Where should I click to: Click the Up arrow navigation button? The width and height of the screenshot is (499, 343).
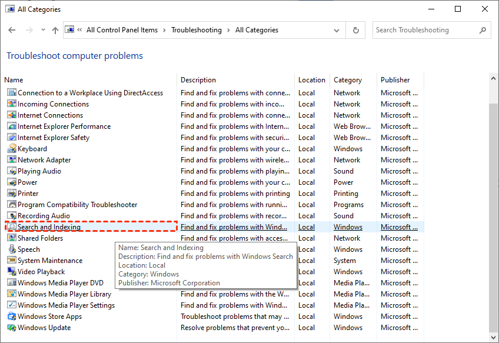(55, 30)
